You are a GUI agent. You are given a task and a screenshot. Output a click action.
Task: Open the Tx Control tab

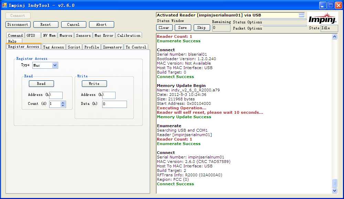pos(136,47)
